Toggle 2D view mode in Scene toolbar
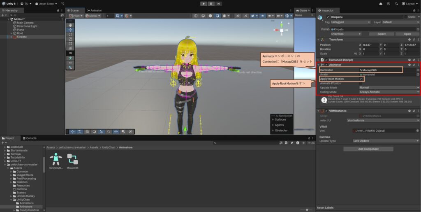The image size is (421, 212). (x=238, y=16)
